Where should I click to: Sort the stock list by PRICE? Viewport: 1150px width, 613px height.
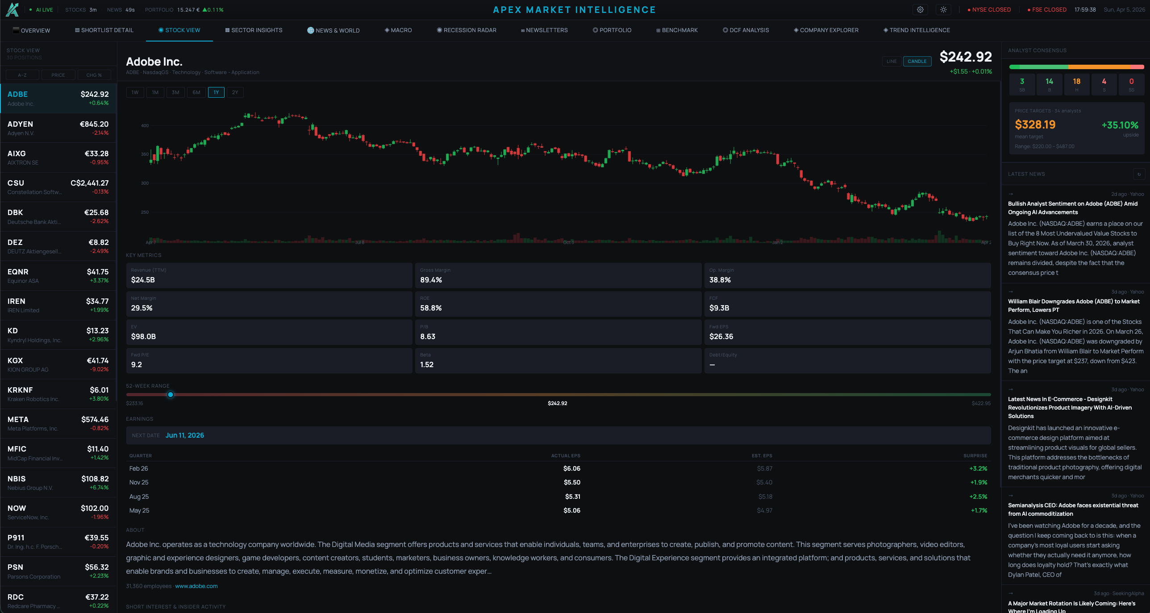[x=58, y=75]
